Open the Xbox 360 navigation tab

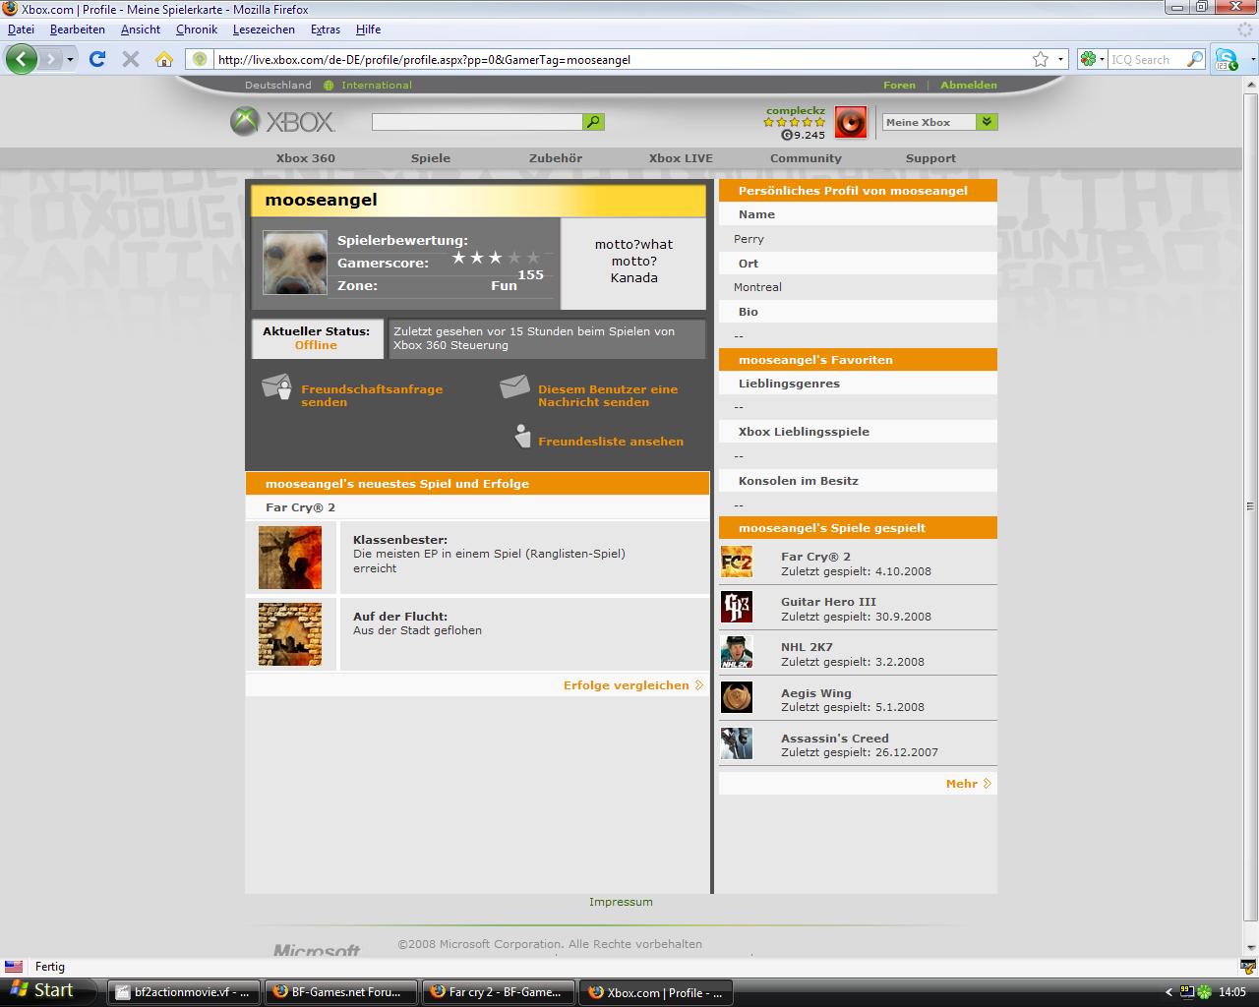(x=305, y=158)
